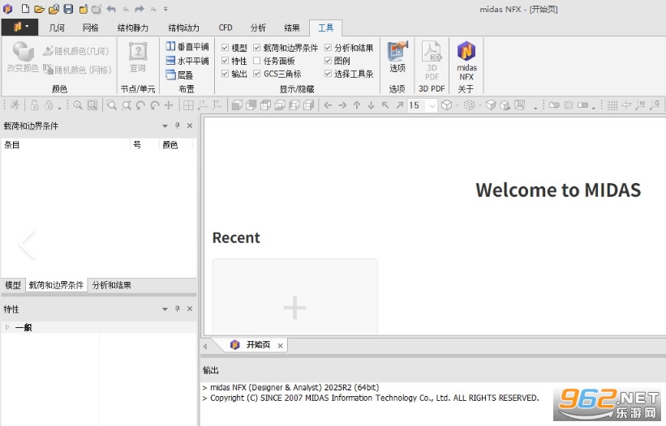Viewport: 666px width, 426px height.
Task: Select Vertical tile (垂直平铺) layout
Action: [x=187, y=47]
